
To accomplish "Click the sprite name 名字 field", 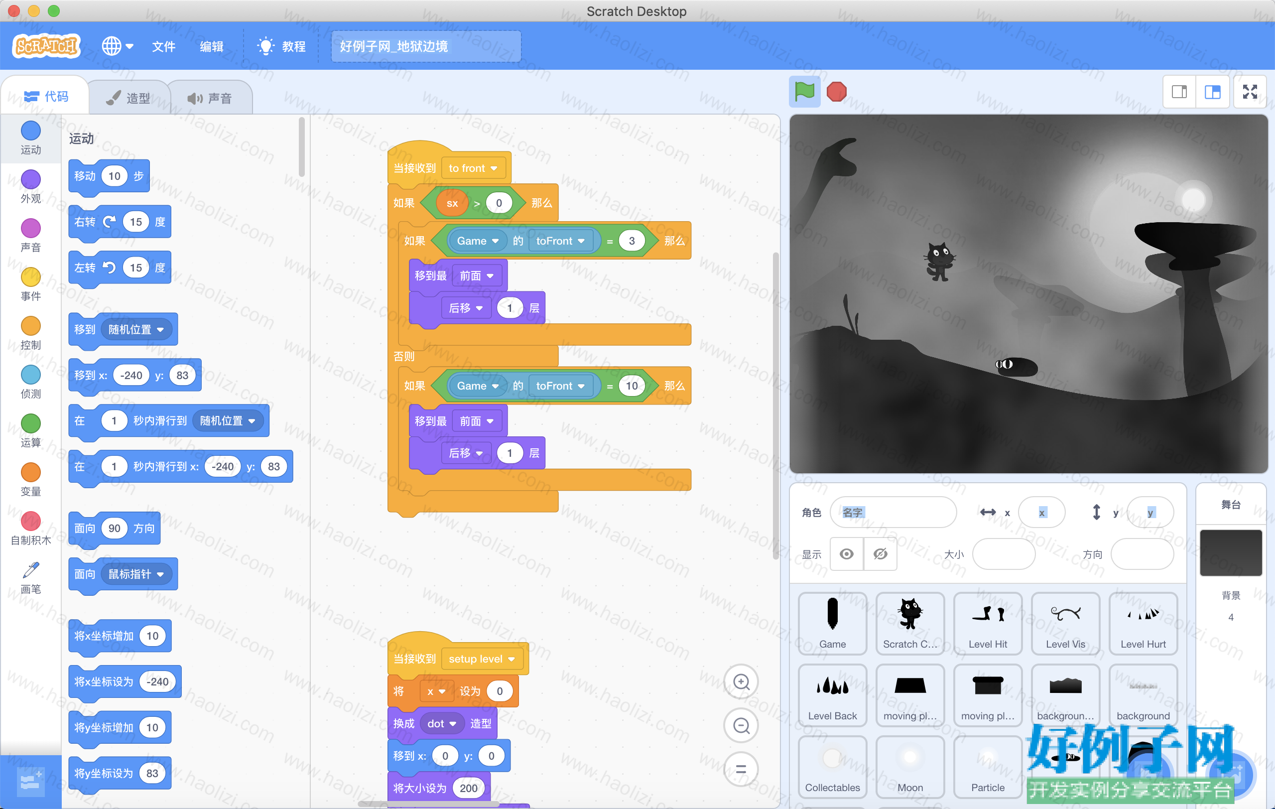I will [x=893, y=512].
